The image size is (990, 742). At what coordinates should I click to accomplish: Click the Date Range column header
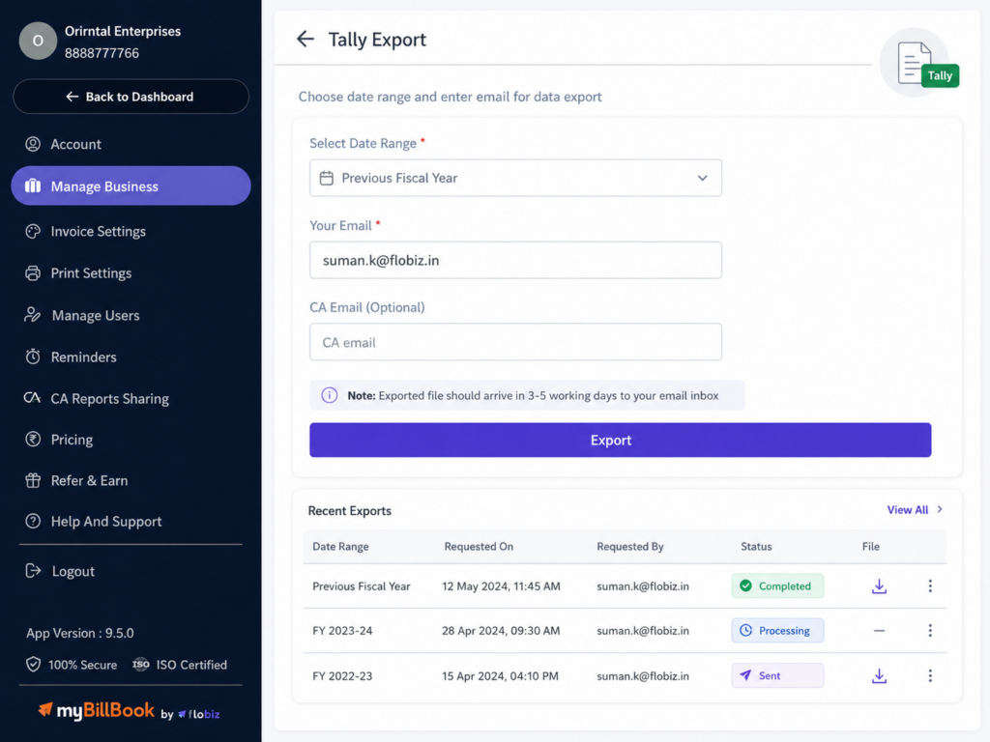pyautogui.click(x=340, y=547)
